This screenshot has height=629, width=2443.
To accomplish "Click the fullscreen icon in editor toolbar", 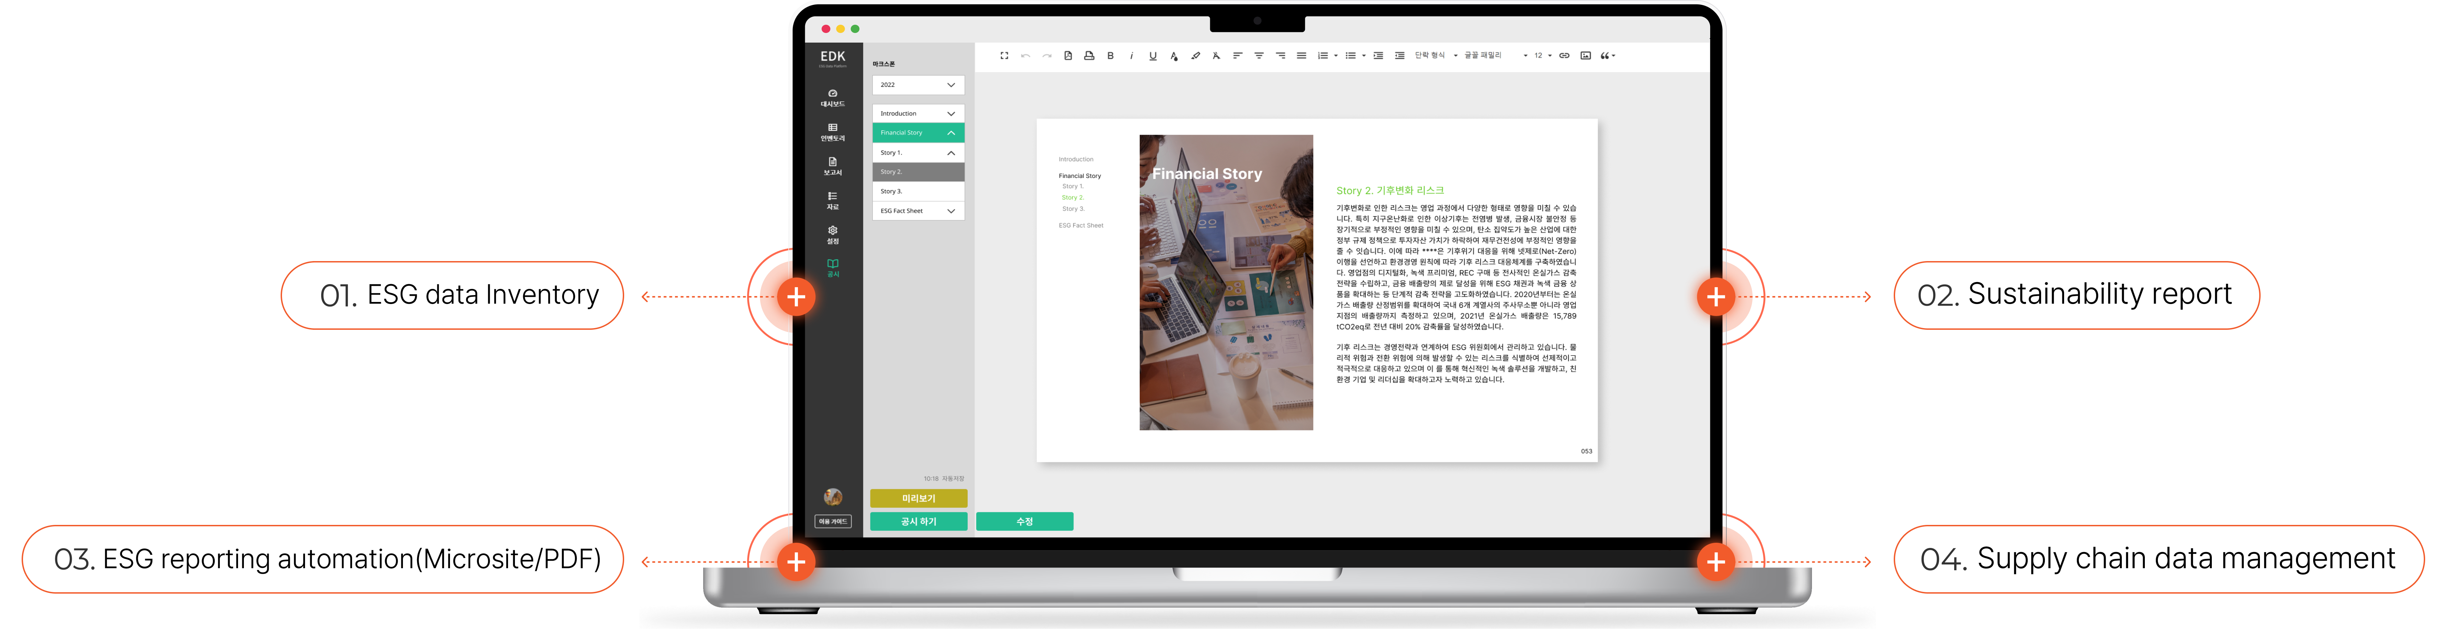I will (1004, 56).
